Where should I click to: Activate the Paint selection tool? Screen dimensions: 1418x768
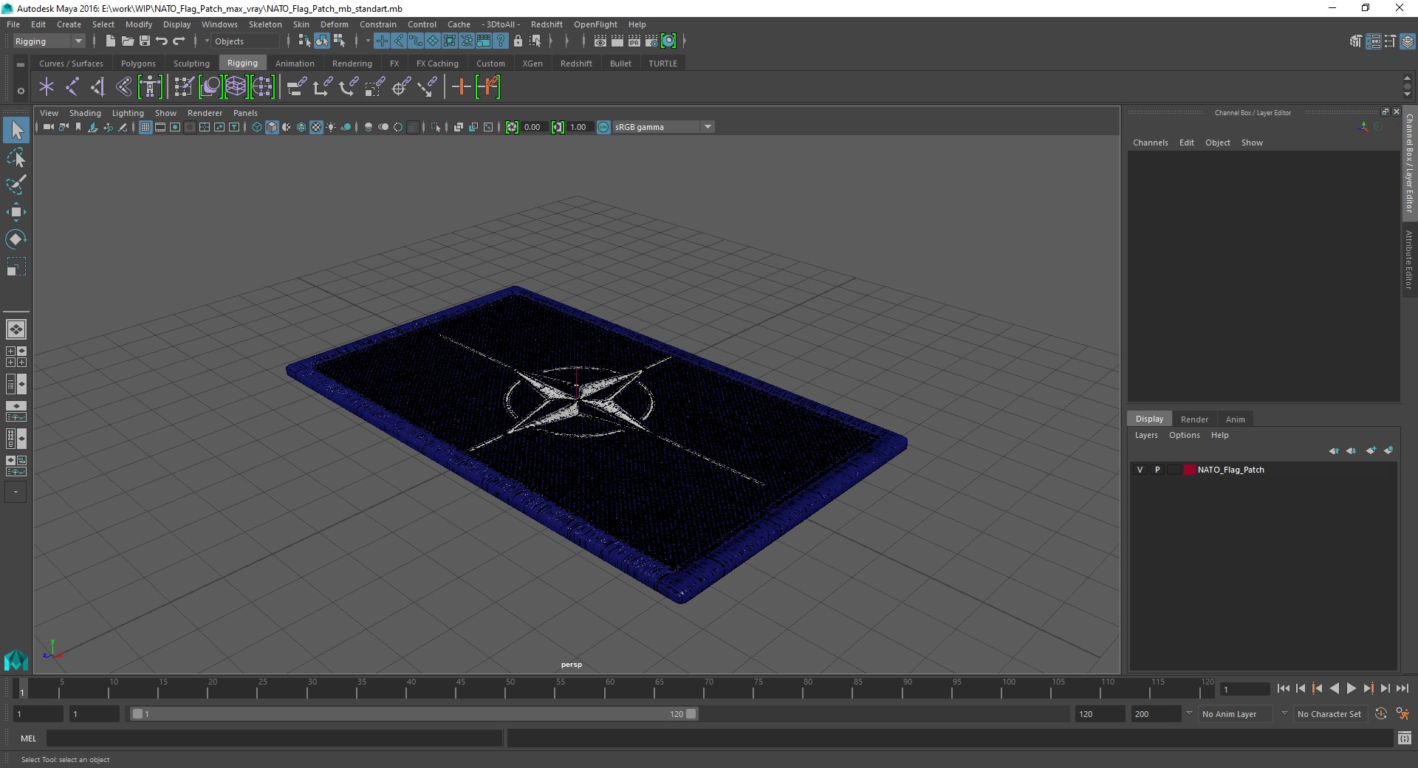point(16,185)
